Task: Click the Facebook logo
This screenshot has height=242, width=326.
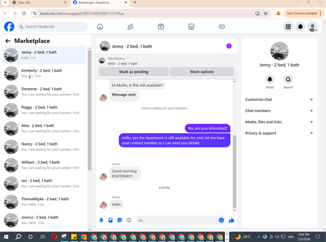Action: point(9,27)
